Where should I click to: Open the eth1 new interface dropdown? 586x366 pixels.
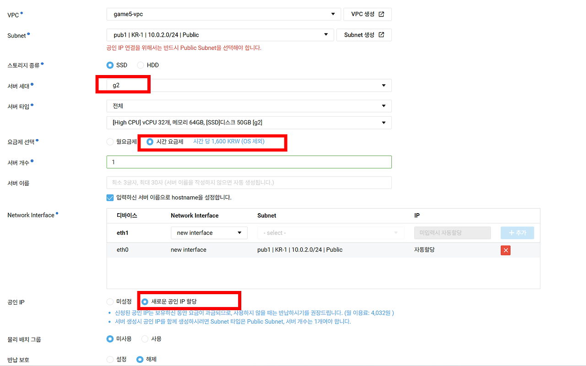pyautogui.click(x=209, y=233)
